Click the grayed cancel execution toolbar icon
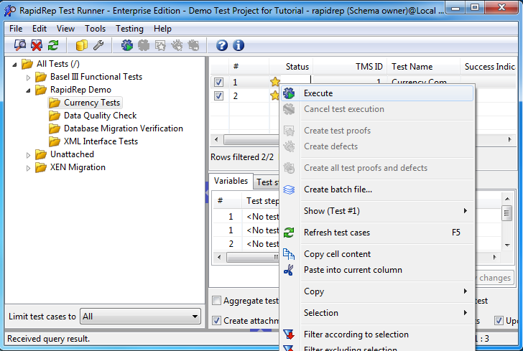523x351 pixels. [x=144, y=45]
